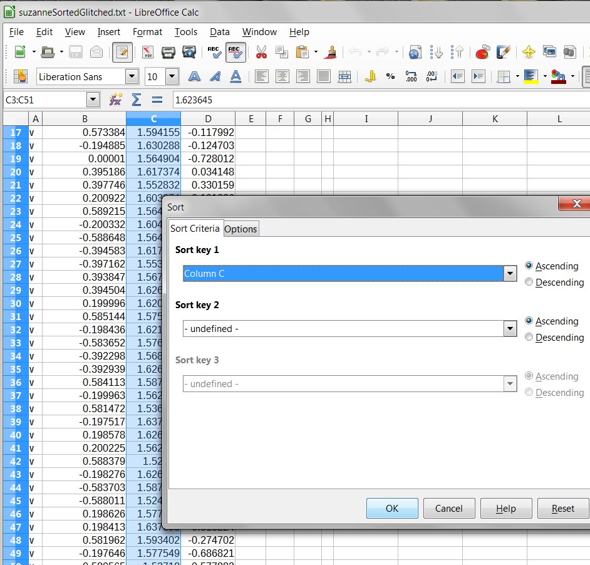Open the Function Wizard
The image size is (590, 565).
pyautogui.click(x=115, y=100)
